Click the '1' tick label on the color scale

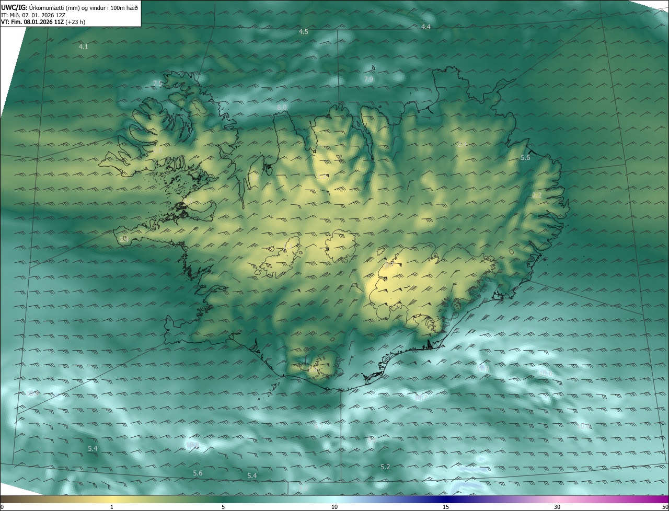point(112,507)
